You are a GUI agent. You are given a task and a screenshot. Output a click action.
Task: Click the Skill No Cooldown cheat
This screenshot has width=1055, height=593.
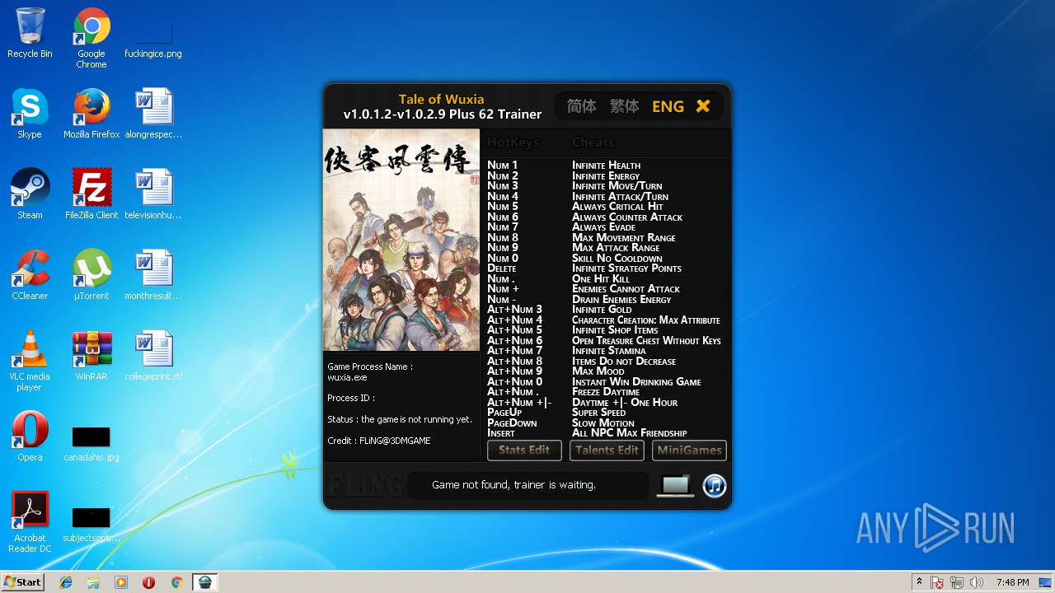pyautogui.click(x=617, y=258)
